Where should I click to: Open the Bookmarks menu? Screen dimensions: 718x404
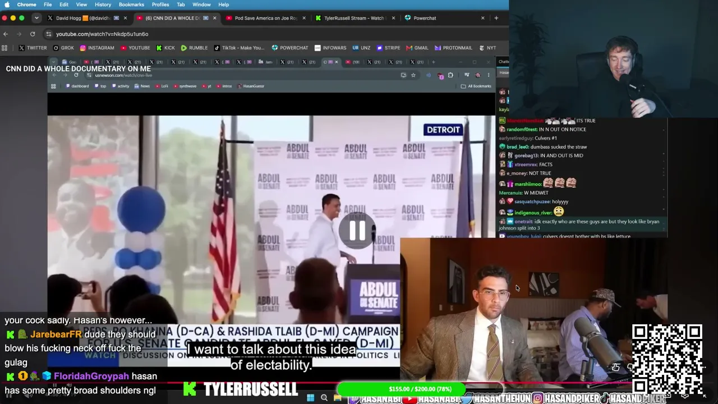131,4
